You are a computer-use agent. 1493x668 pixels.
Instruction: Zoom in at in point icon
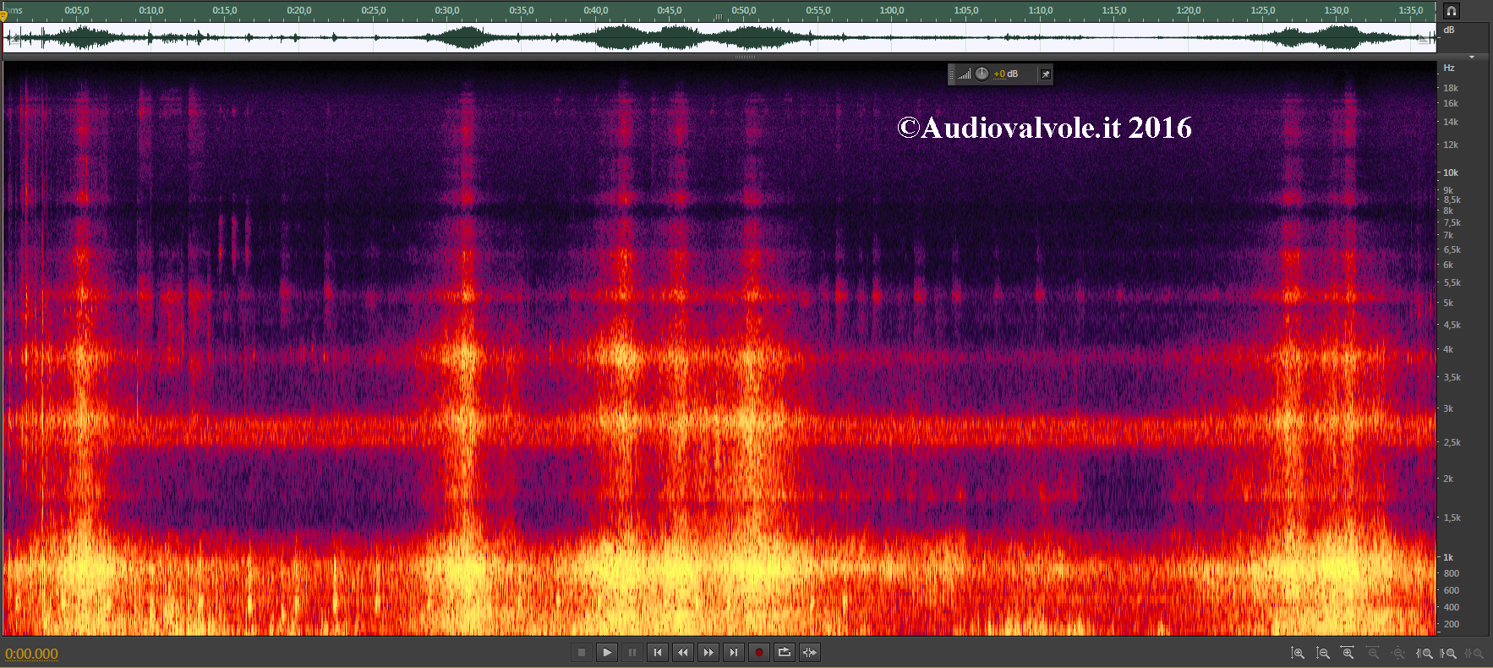point(1425,653)
